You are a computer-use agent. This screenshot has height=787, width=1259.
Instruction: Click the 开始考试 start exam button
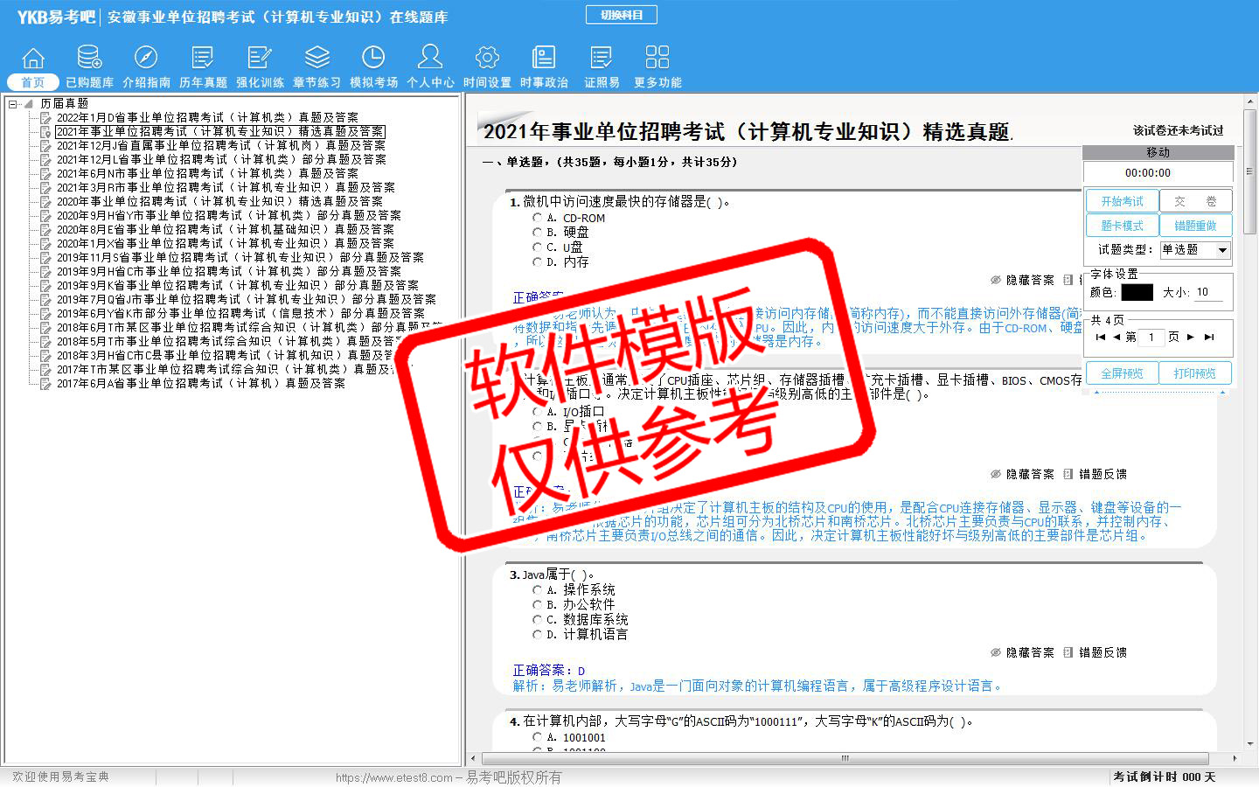point(1122,201)
